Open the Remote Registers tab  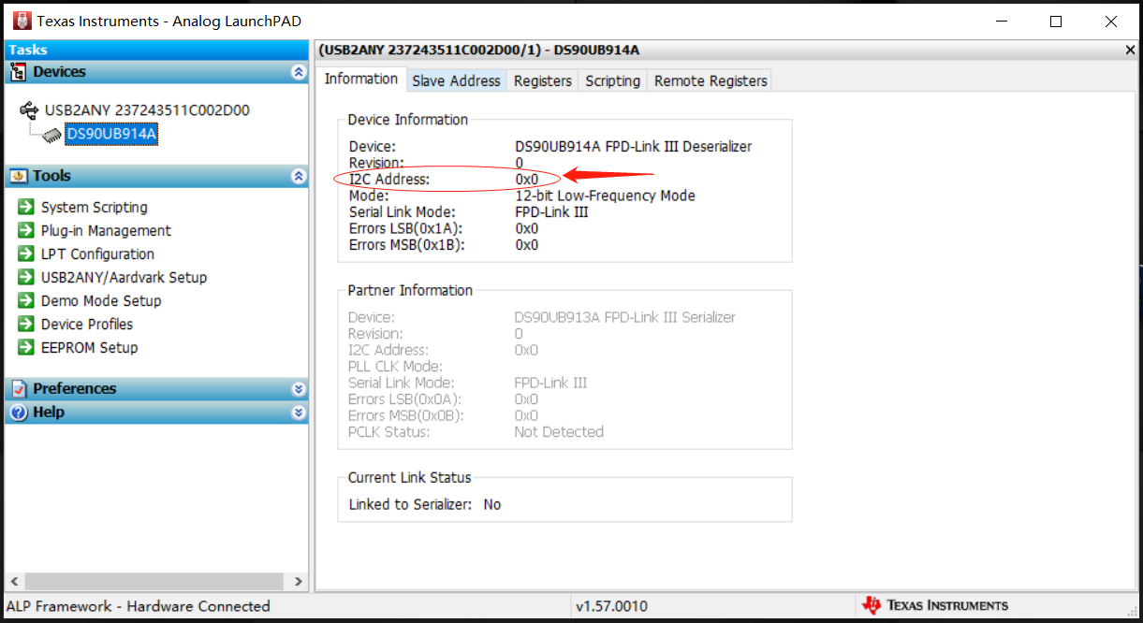click(711, 80)
